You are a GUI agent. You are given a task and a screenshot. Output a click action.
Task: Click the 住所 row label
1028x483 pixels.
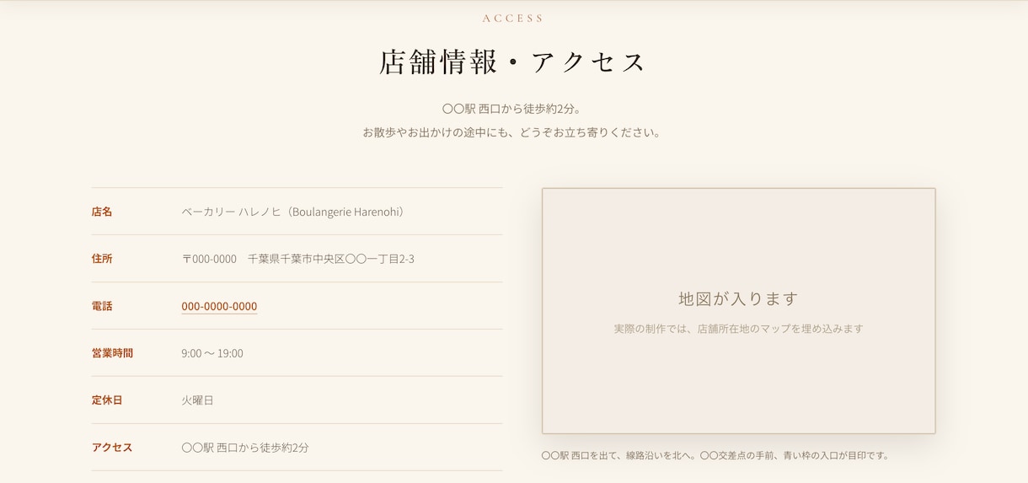(102, 259)
